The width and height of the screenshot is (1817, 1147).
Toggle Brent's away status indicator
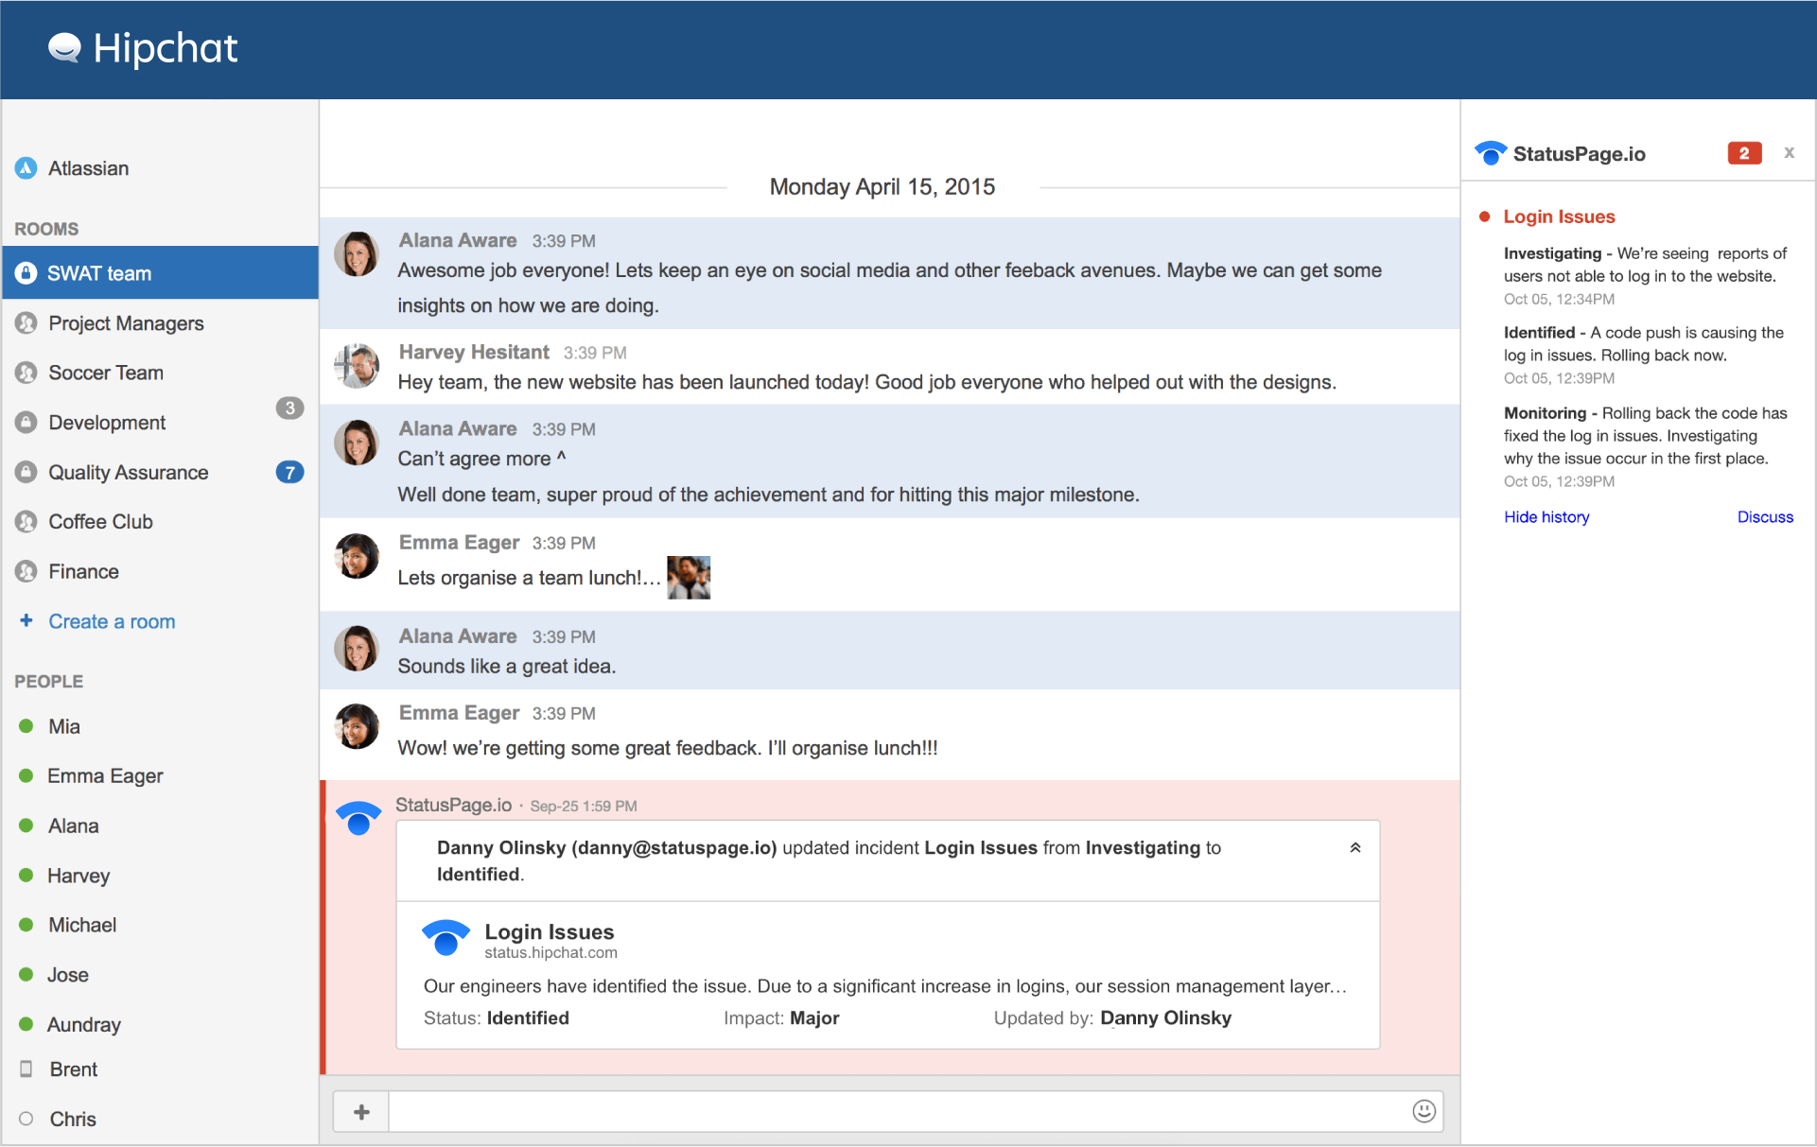[x=26, y=1069]
